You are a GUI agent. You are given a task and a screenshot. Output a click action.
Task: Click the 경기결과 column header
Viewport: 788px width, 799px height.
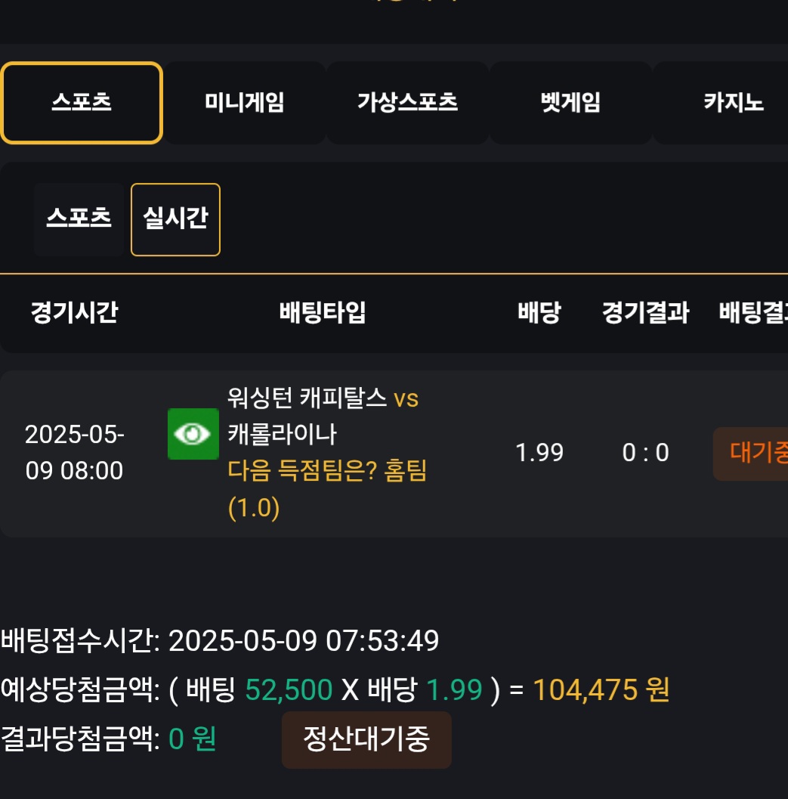click(645, 312)
